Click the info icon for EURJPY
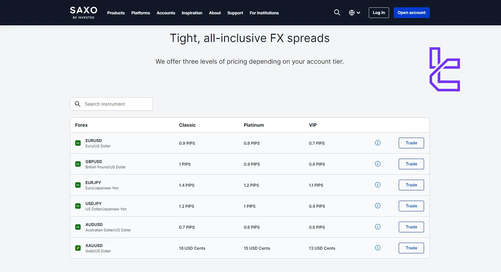Viewport: 501px width, 272px height. (378, 185)
